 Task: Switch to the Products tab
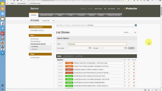click(81, 15)
